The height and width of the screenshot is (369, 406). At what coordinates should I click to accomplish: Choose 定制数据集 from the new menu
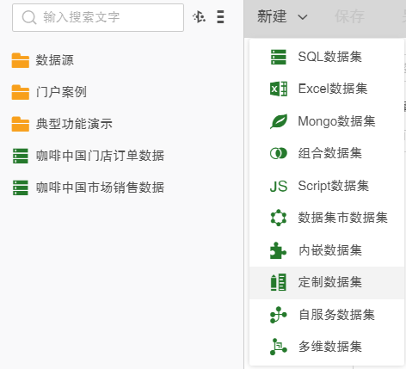pos(327,282)
